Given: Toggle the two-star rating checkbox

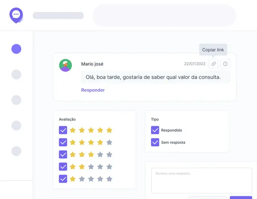Looking at the screenshot, I should [x=63, y=167].
